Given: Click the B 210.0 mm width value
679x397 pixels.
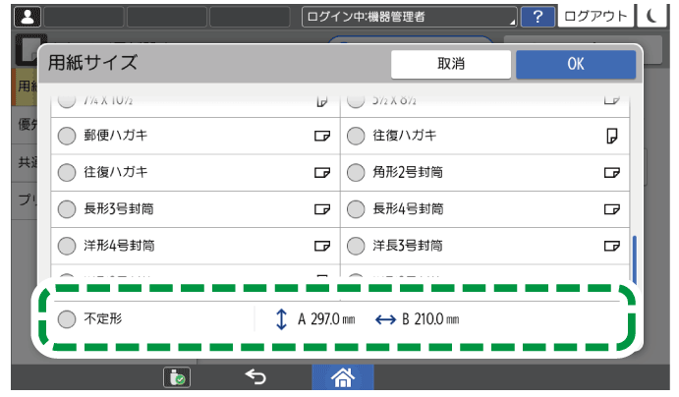Looking at the screenshot, I should [x=430, y=319].
